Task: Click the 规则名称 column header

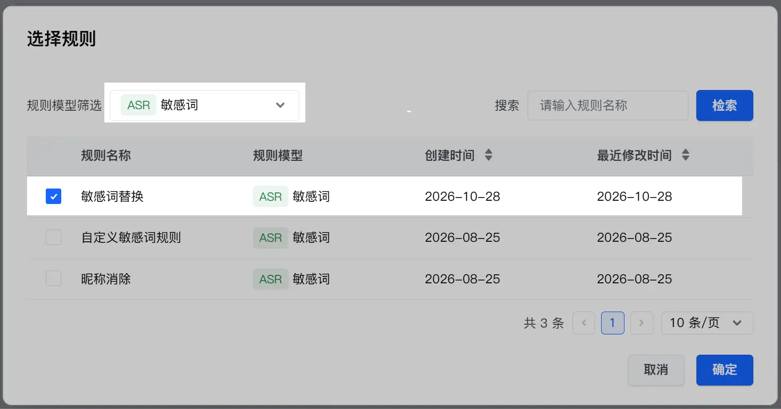Action: pos(106,156)
